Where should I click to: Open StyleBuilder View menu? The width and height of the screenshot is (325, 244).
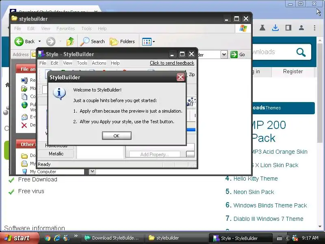coord(67,63)
